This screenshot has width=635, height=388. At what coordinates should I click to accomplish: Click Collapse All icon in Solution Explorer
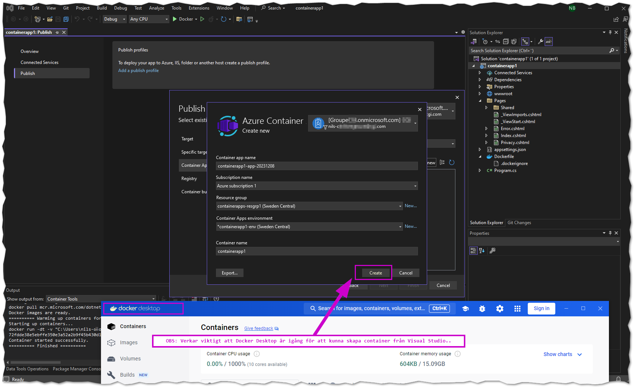point(506,42)
